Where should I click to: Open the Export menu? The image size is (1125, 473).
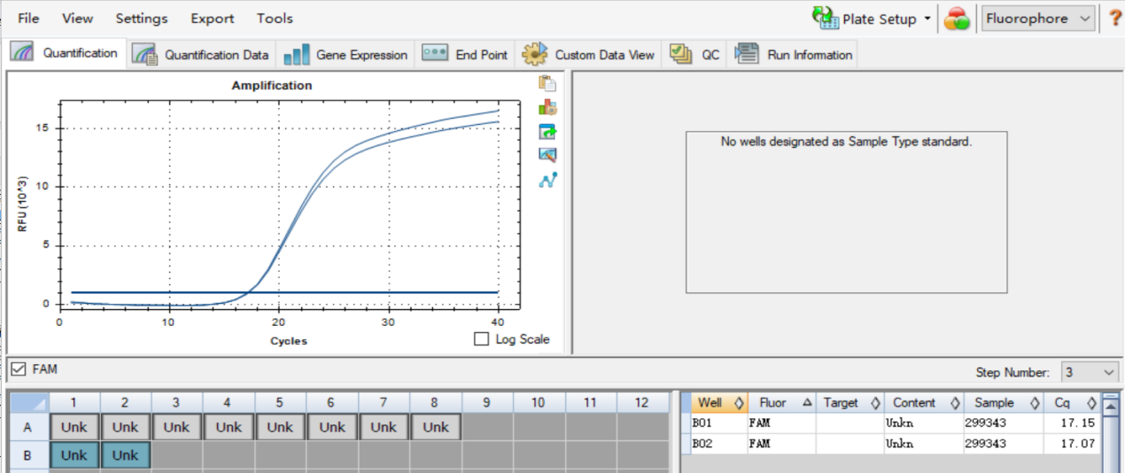[213, 19]
